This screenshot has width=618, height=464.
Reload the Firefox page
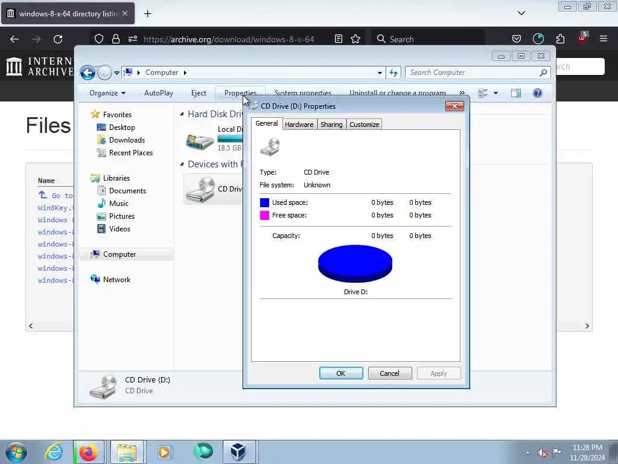pyautogui.click(x=58, y=39)
